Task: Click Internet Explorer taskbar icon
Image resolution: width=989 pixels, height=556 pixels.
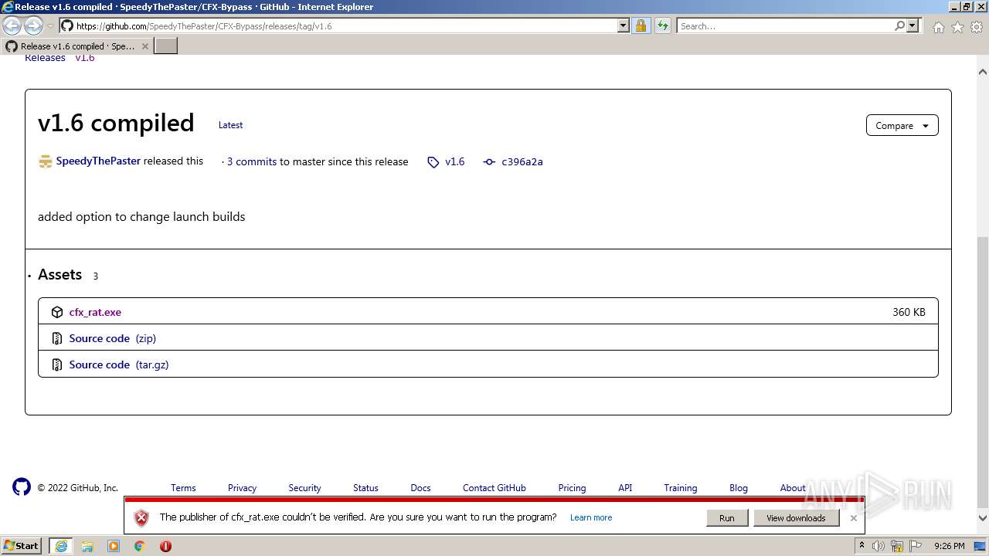Action: click(x=61, y=546)
